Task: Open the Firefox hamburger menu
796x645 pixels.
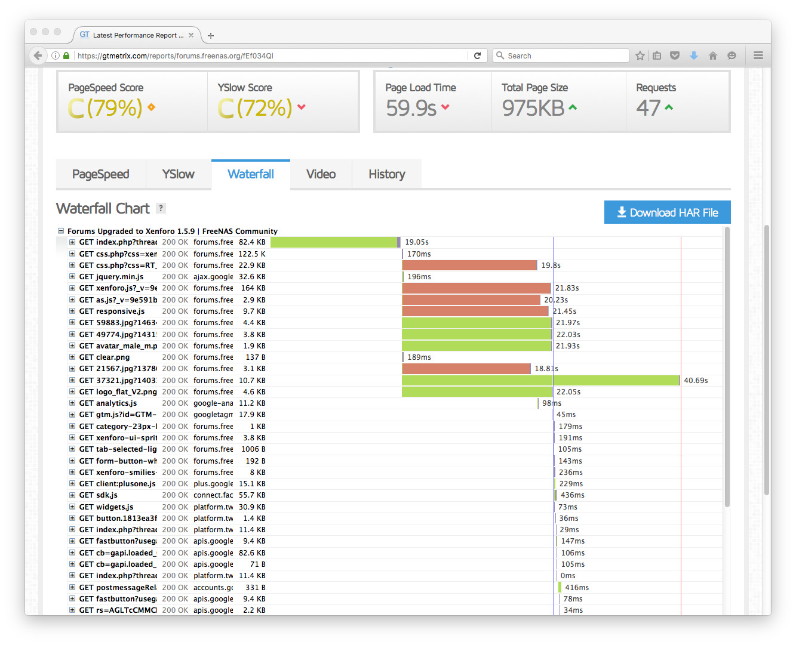Action: 758,55
